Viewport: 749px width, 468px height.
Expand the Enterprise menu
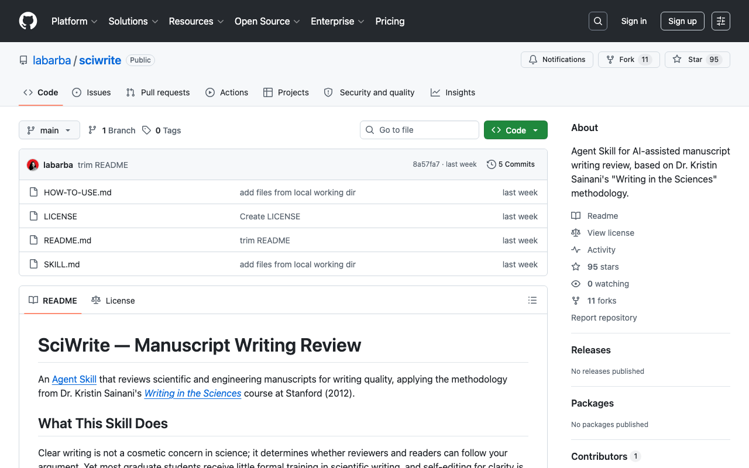[x=338, y=21]
